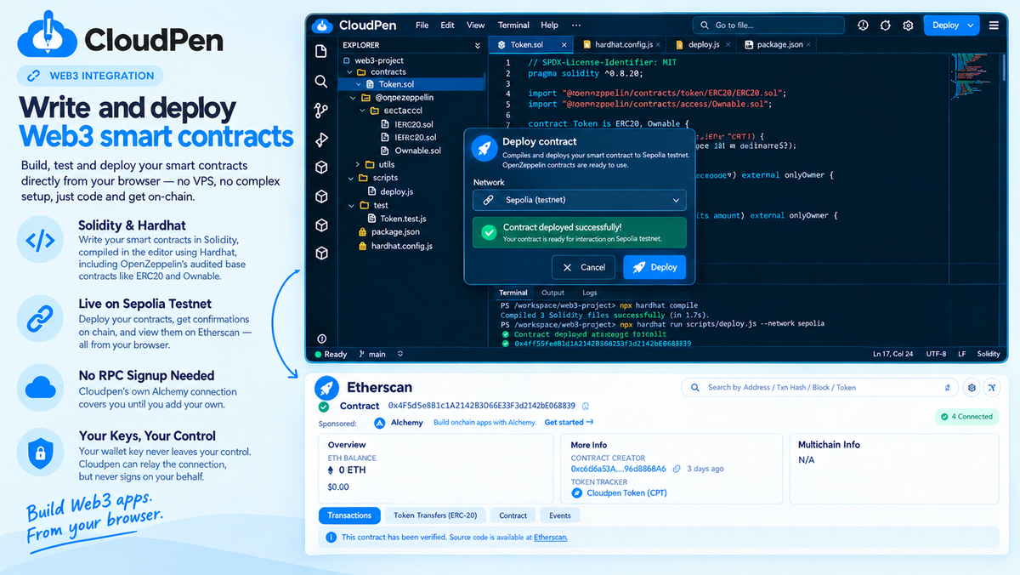The width and height of the screenshot is (1020, 575).
Task: Open the Explorer files icon in activity bar
Action: click(321, 52)
